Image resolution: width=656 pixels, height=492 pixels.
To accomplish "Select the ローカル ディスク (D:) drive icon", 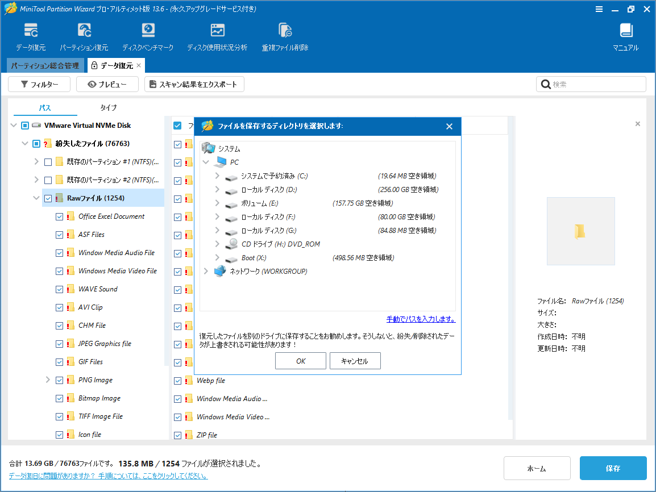I will 231,191.
